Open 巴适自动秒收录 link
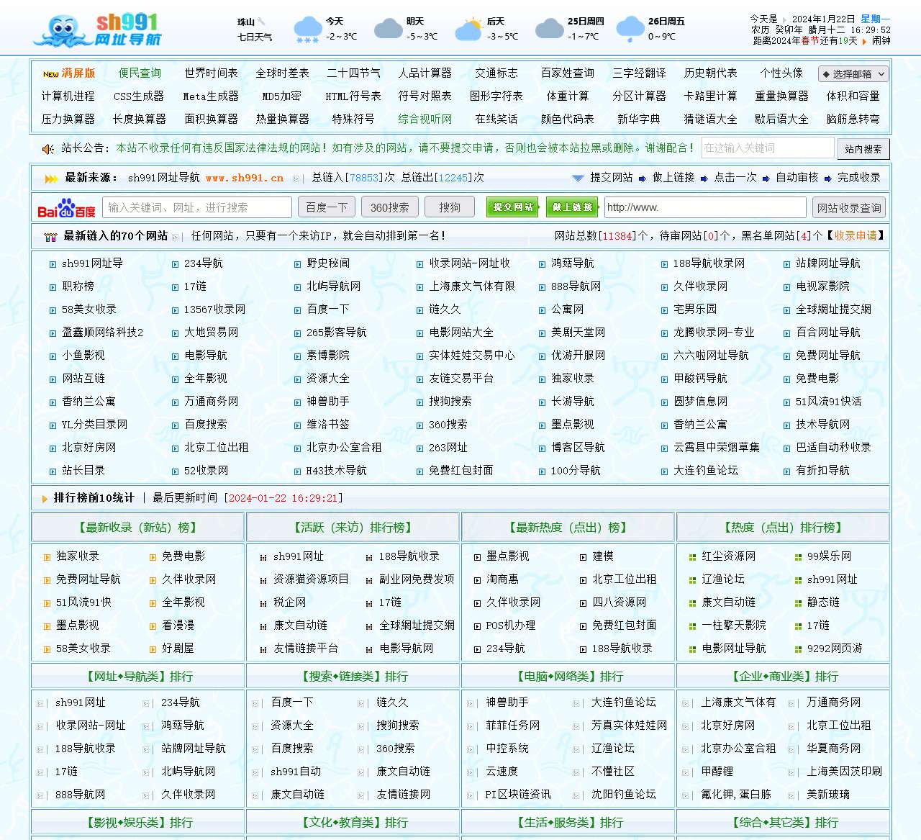This screenshot has height=840, width=921. pos(833,448)
